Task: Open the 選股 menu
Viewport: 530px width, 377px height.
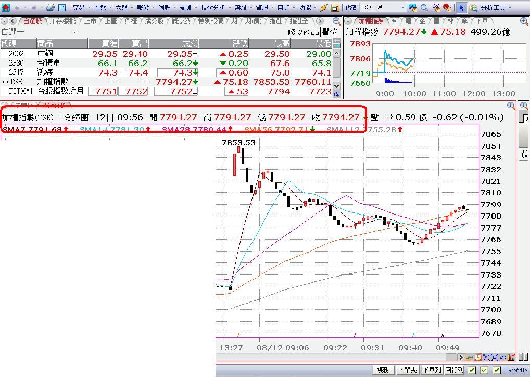Action: click(241, 7)
